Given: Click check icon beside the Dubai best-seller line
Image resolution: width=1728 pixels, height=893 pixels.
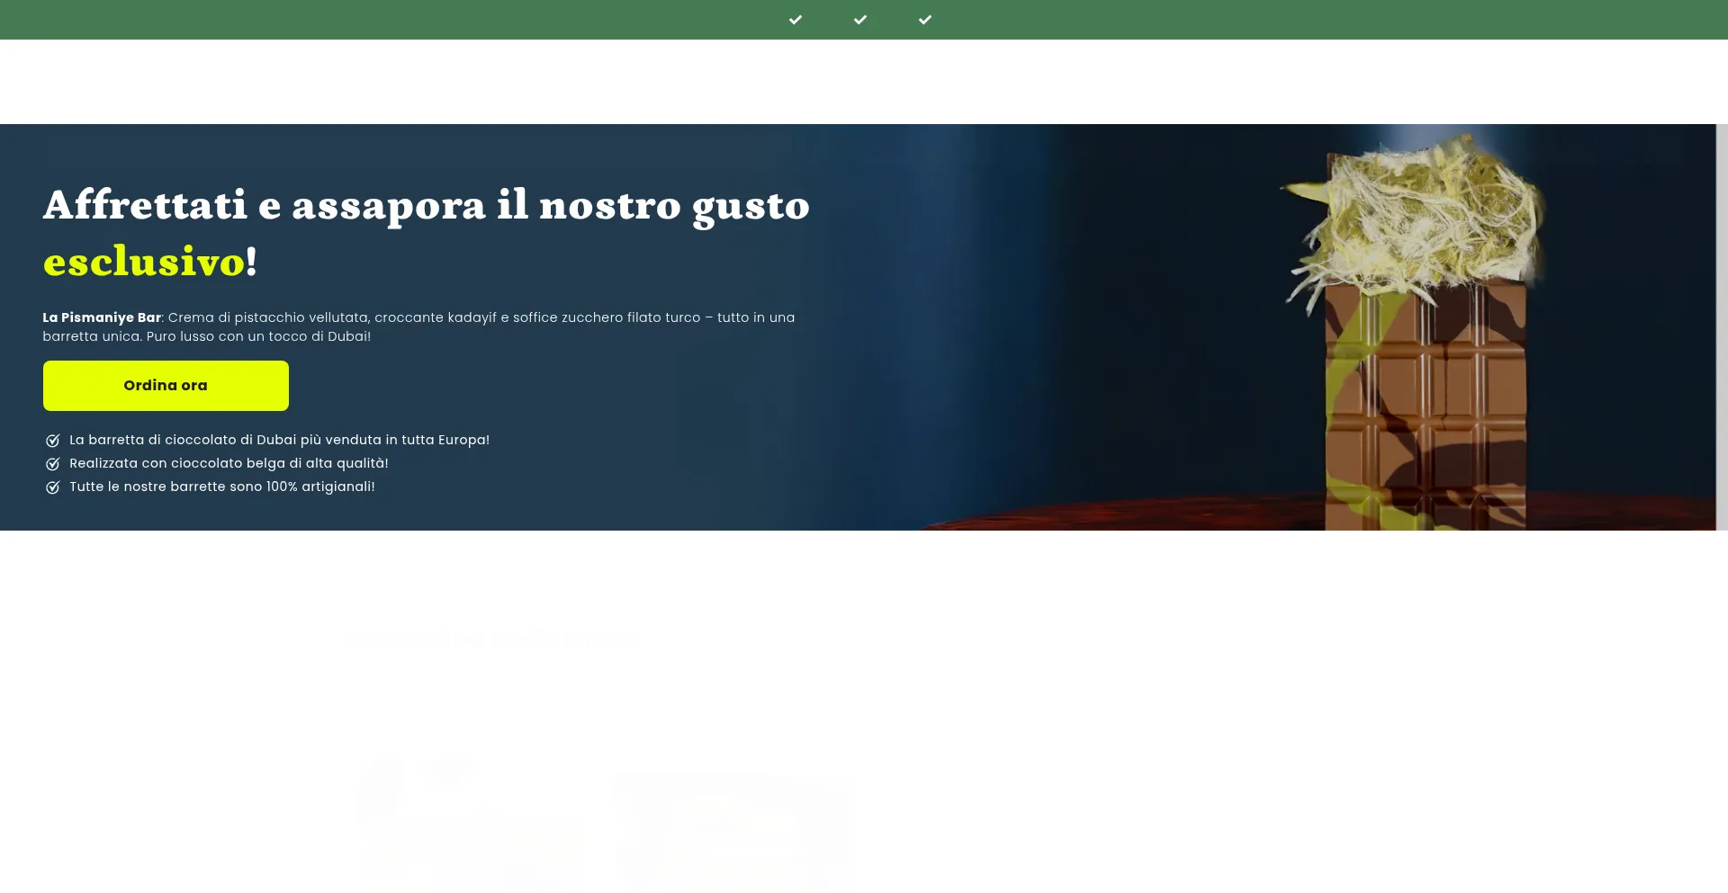Looking at the screenshot, I should pos(53,441).
